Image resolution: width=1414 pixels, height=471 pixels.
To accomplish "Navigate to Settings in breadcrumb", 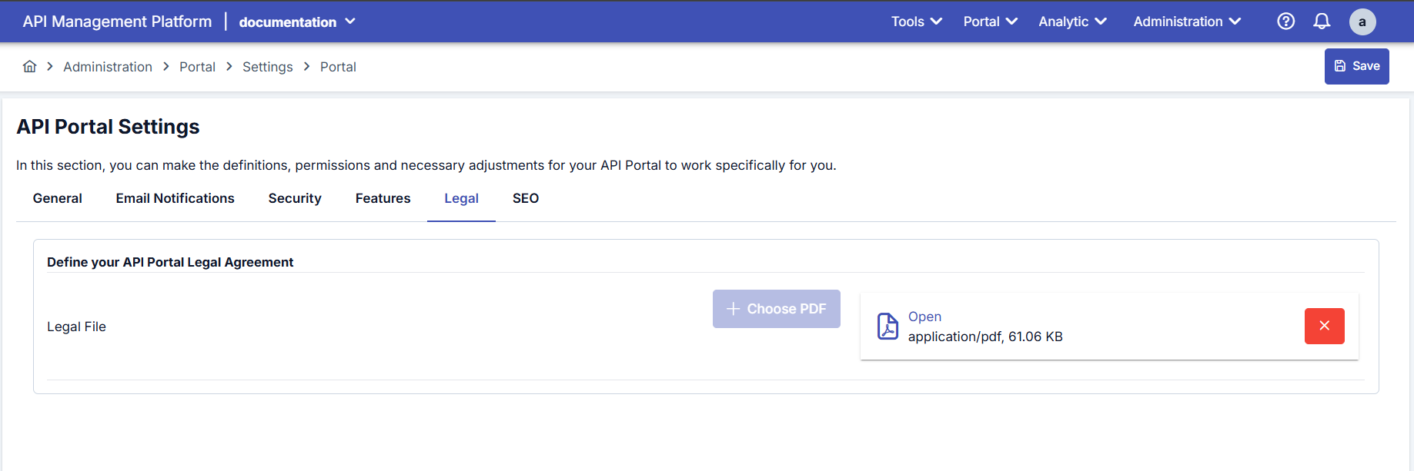I will [x=267, y=67].
